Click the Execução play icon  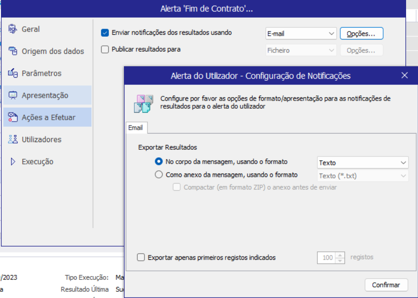coord(13,162)
